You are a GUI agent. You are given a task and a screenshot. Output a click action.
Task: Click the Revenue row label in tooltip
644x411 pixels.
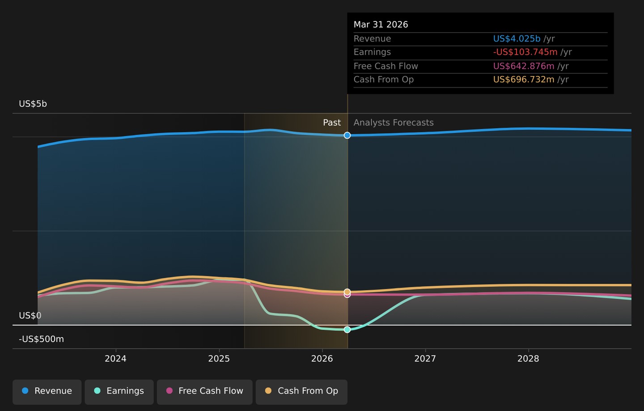pos(372,39)
